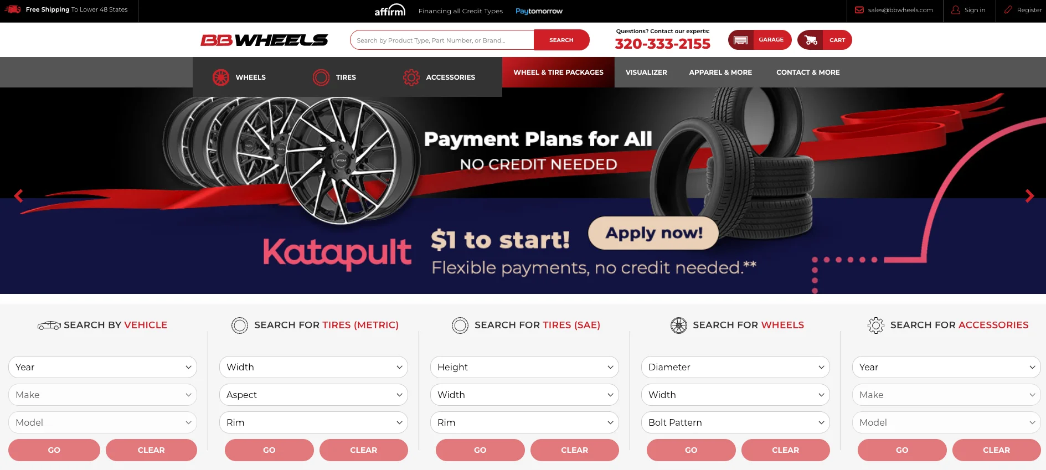This screenshot has height=470, width=1046.
Task: Focus the product search input field
Action: [x=442, y=40]
